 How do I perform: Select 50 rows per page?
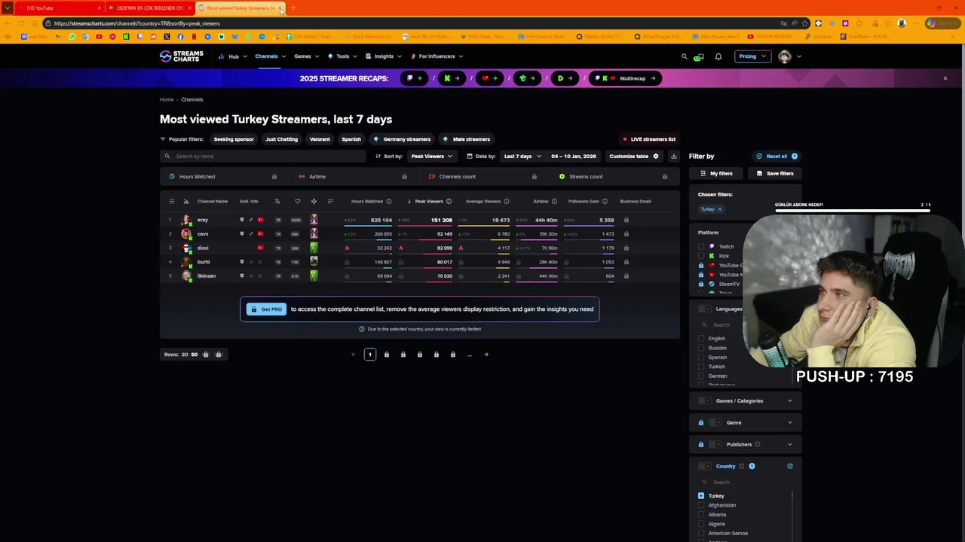195,355
